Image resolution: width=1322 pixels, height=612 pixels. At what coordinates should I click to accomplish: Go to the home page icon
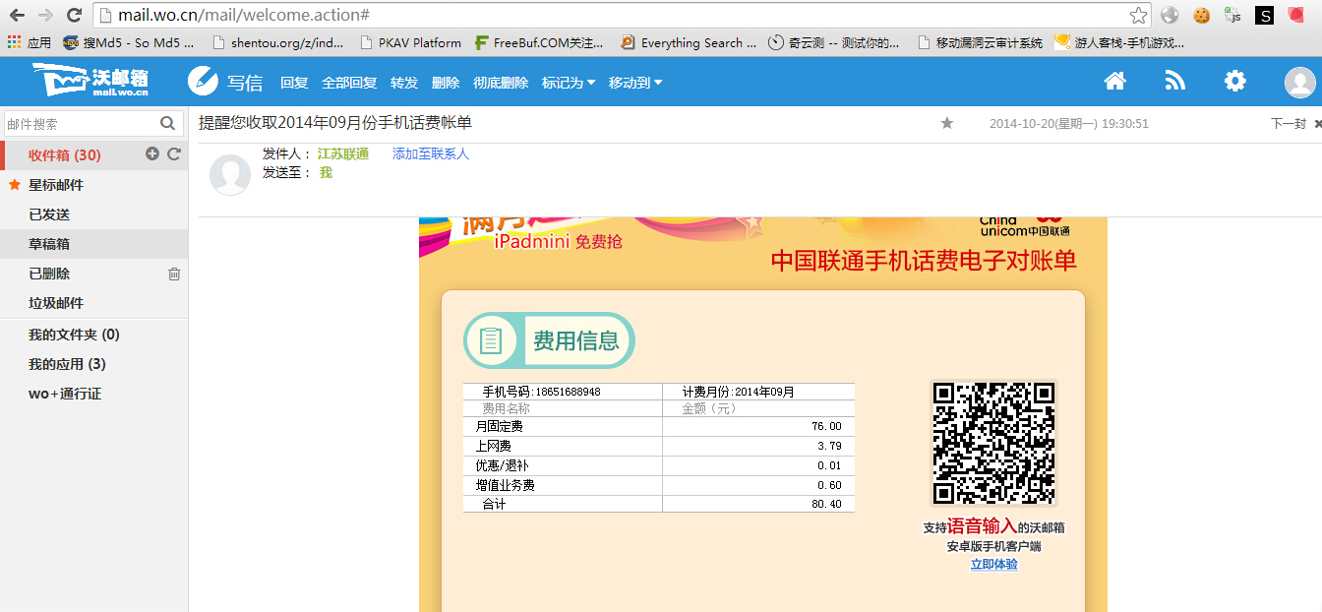[1114, 82]
